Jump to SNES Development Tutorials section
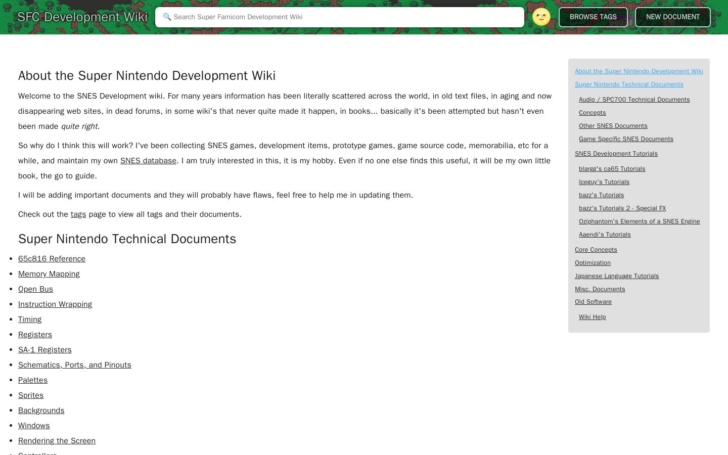The image size is (728, 455). point(616,154)
